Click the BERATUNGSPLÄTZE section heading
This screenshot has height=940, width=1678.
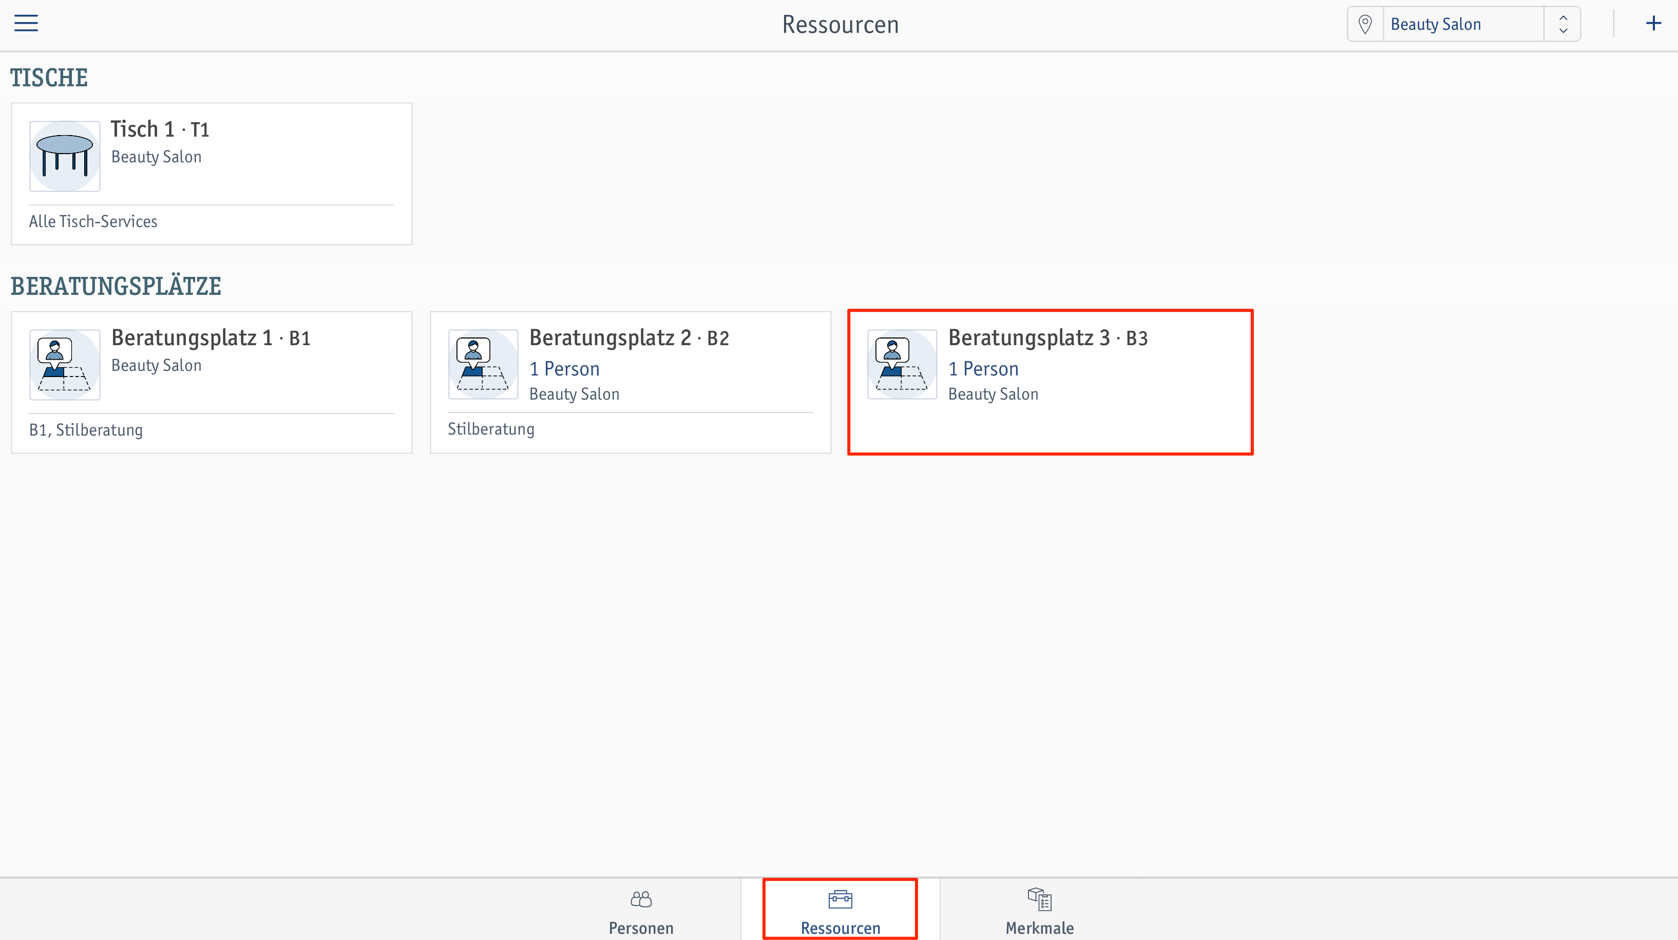(x=116, y=286)
